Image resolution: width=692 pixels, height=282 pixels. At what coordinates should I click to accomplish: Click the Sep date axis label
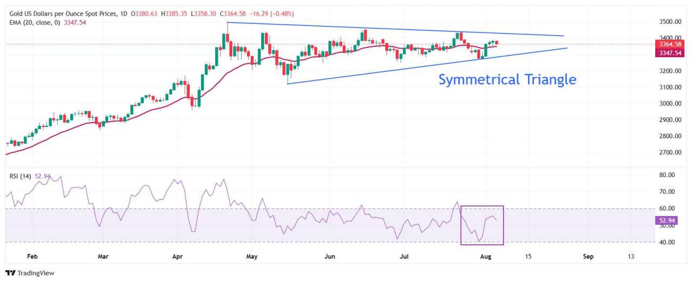[x=588, y=257]
